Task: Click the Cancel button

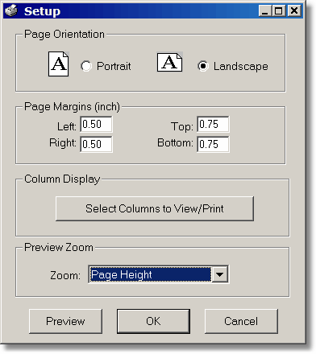Action: click(x=241, y=321)
